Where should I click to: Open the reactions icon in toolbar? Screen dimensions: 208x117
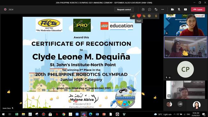pyautogui.click(x=156, y=9)
